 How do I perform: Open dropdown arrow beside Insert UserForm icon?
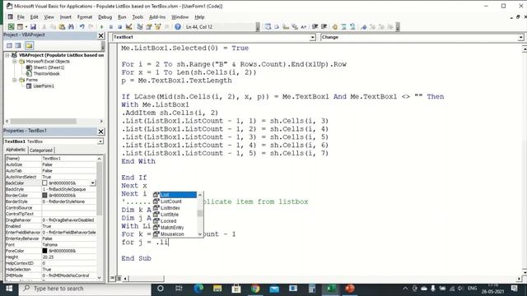[26, 27]
